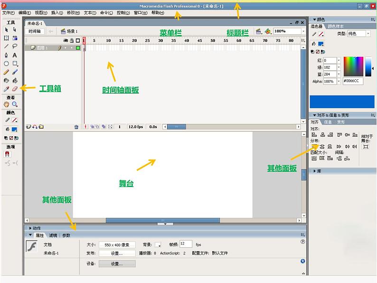Toggle Onion Skin Outlines button
Image resolution: width=377 pixels, height=283 pixels.
click(x=97, y=127)
